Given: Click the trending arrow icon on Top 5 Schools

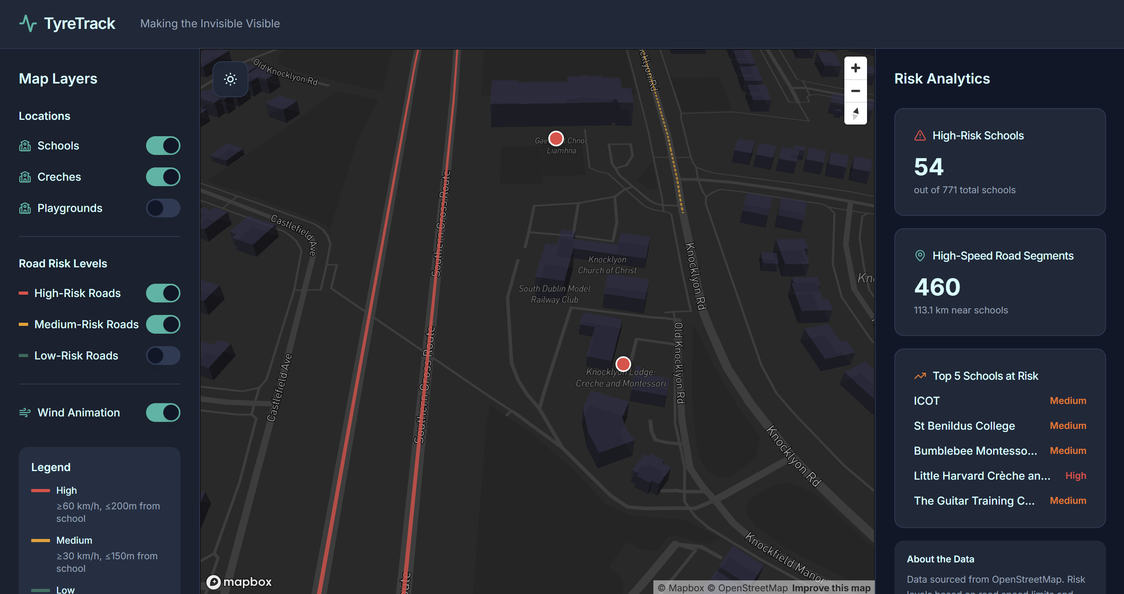Looking at the screenshot, I should coord(920,375).
